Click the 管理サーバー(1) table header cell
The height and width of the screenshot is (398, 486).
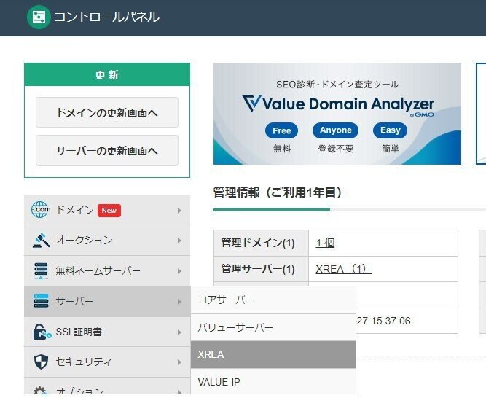[x=261, y=269]
